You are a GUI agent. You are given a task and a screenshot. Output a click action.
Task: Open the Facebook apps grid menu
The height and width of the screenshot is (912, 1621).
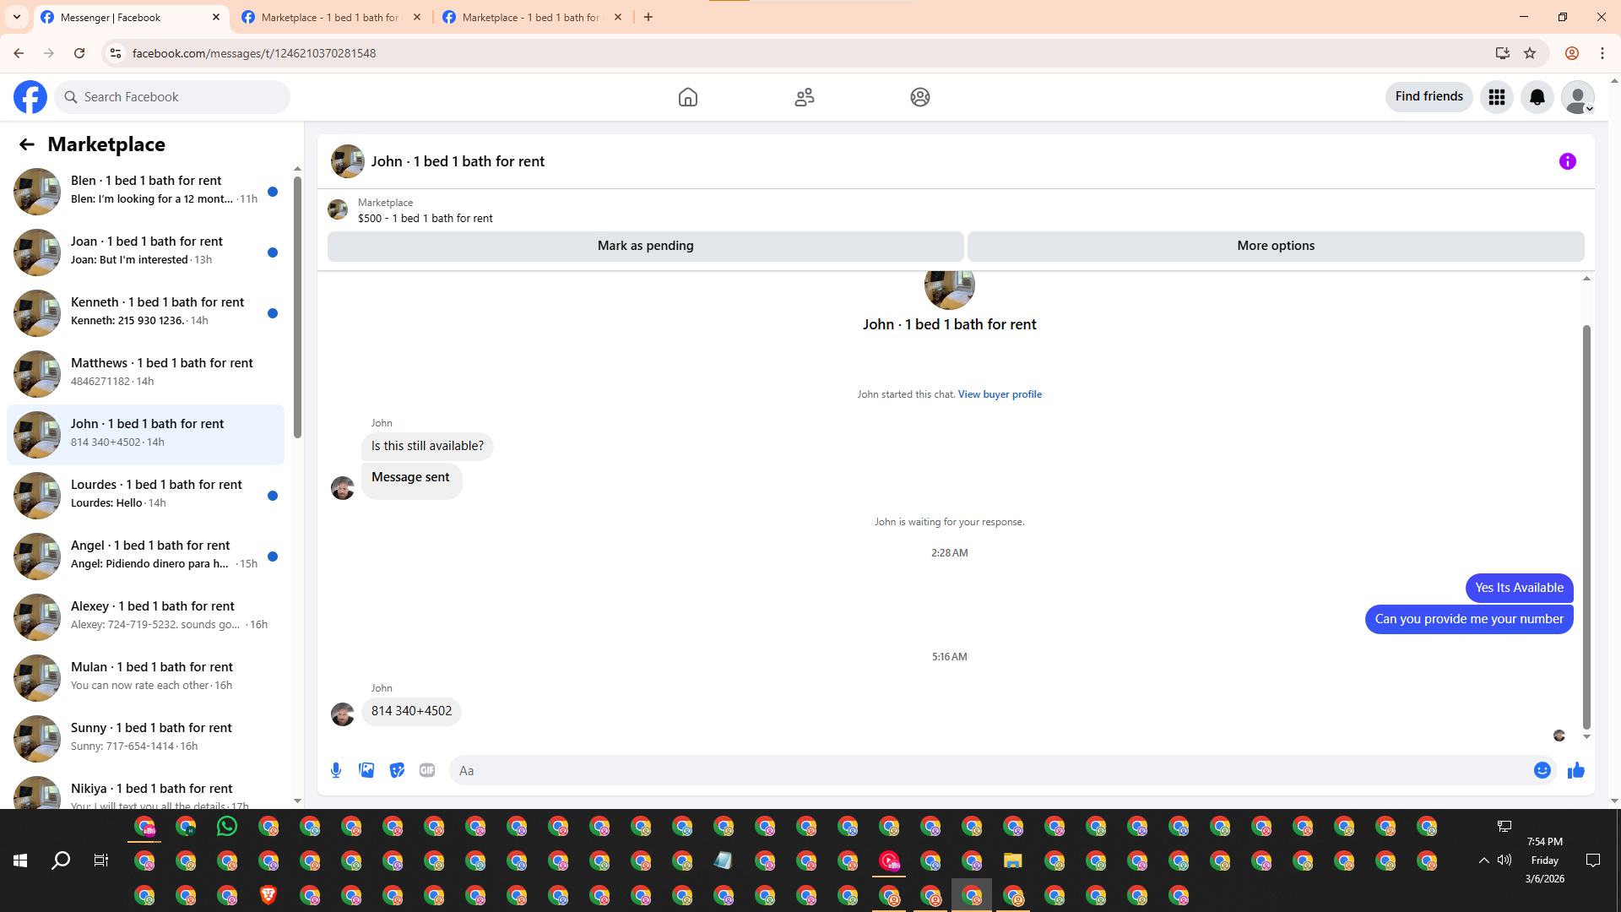point(1496,97)
